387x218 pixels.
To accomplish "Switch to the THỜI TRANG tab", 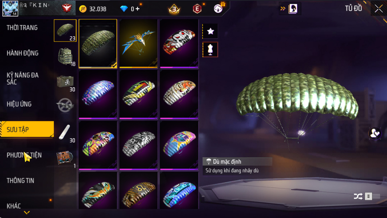I will [x=22, y=28].
